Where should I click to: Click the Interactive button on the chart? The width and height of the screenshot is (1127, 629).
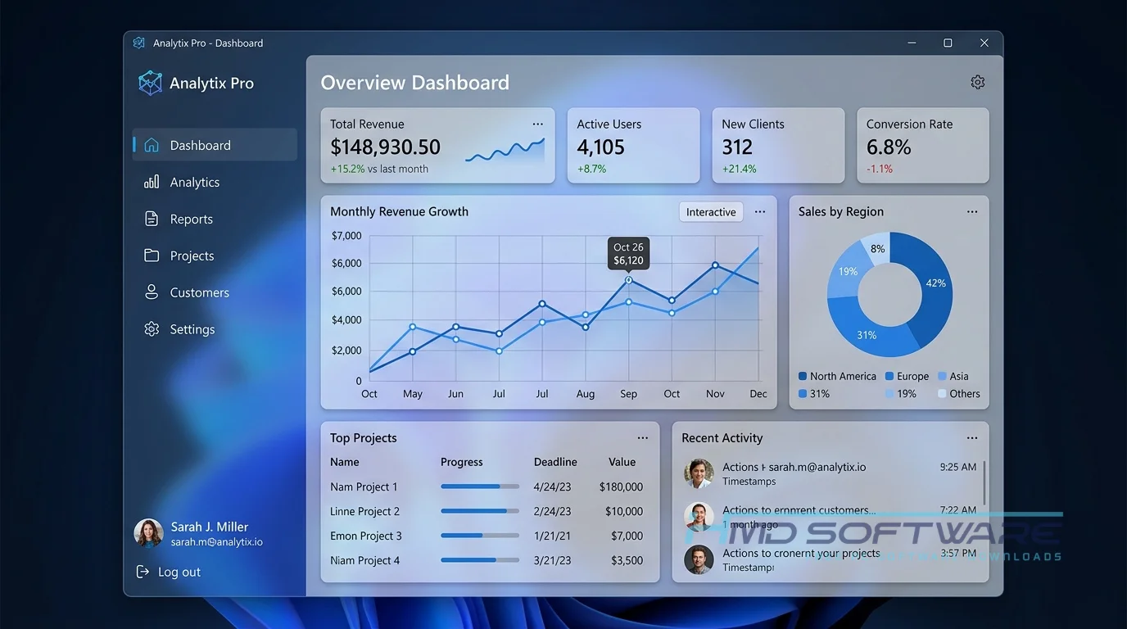pos(711,212)
